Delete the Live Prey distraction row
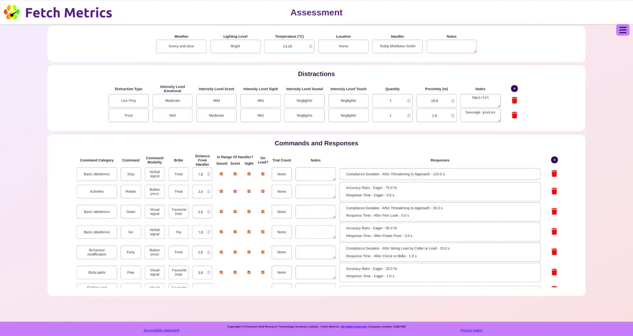Screen dimensions: 633x336 pyautogui.click(x=514, y=100)
